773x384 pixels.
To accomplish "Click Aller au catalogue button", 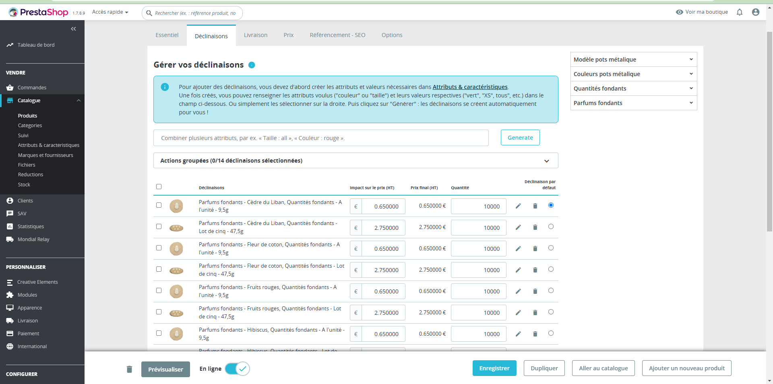I will pos(604,368).
